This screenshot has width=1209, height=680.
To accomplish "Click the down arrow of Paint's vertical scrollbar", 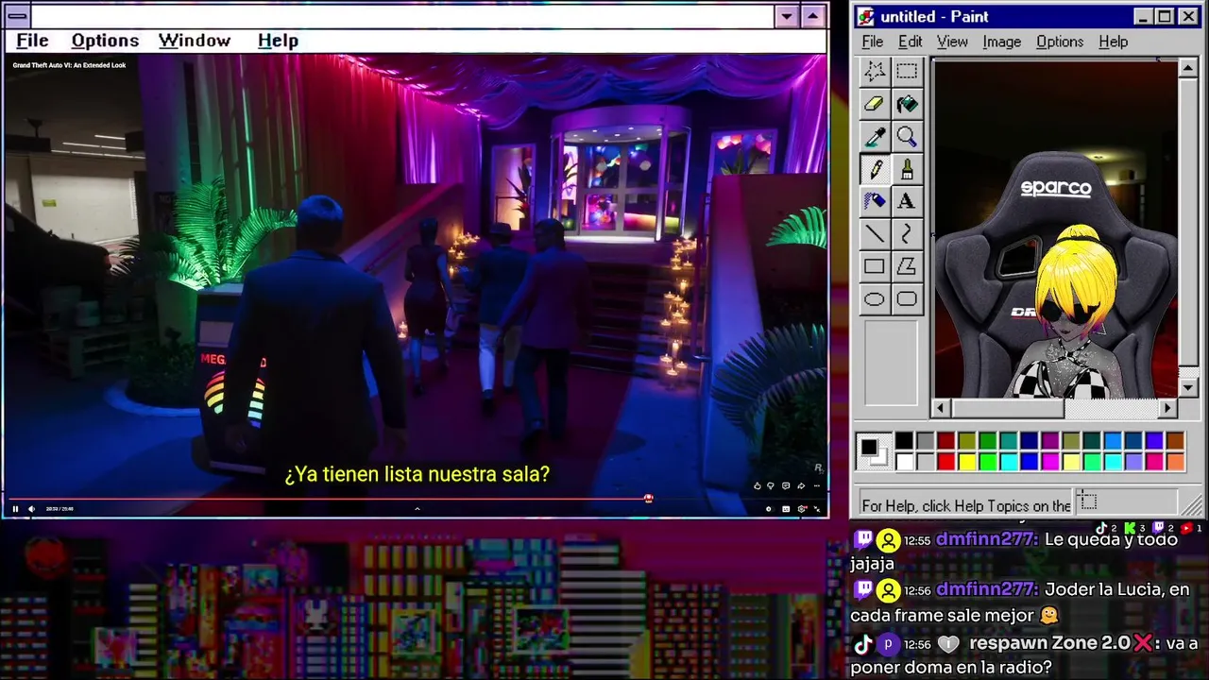I will pyautogui.click(x=1188, y=387).
